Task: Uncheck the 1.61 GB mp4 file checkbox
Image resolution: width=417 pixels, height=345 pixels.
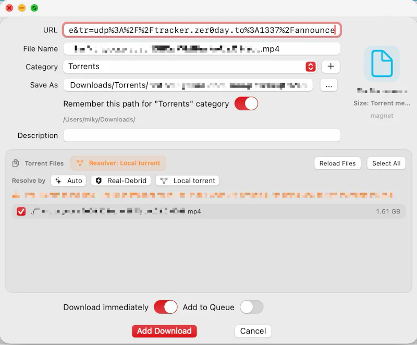Action: pos(21,211)
